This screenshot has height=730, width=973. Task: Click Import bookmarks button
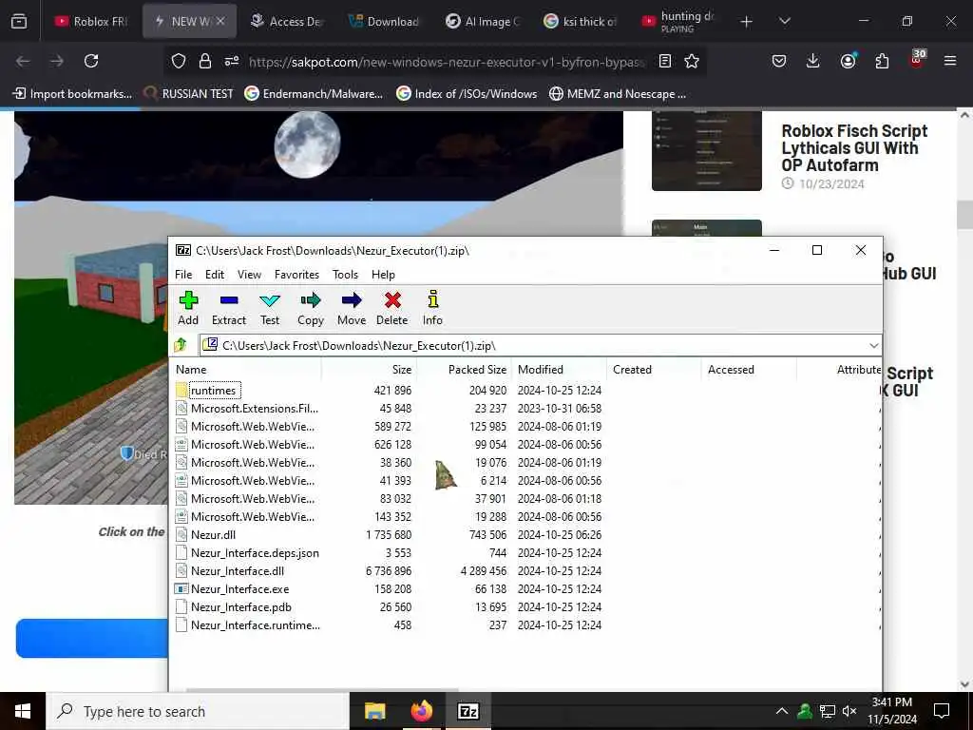pyautogui.click(x=72, y=94)
